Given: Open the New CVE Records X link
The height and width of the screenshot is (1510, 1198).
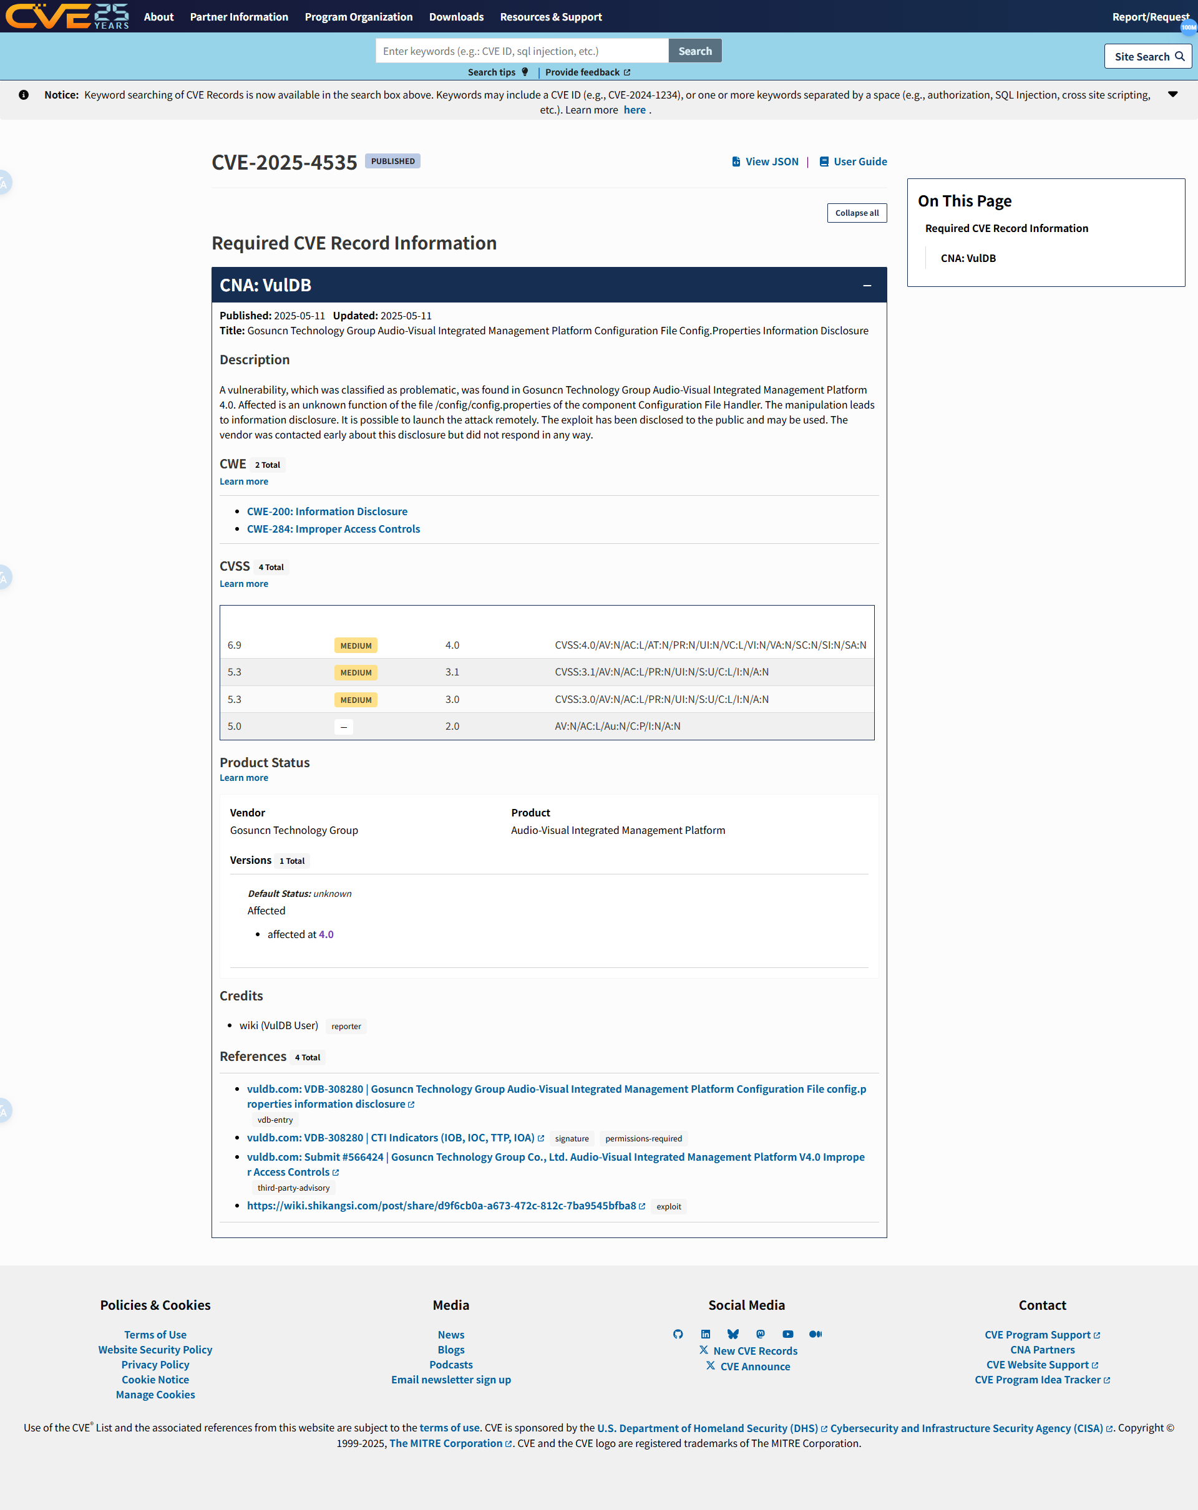Looking at the screenshot, I should point(748,1350).
